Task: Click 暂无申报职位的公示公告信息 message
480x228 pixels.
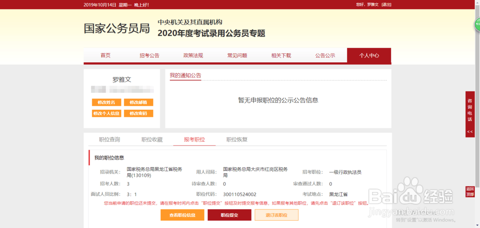Action: tap(278, 100)
